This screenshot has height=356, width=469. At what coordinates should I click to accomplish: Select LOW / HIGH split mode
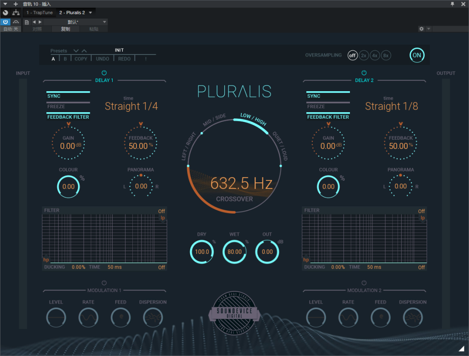(253, 119)
